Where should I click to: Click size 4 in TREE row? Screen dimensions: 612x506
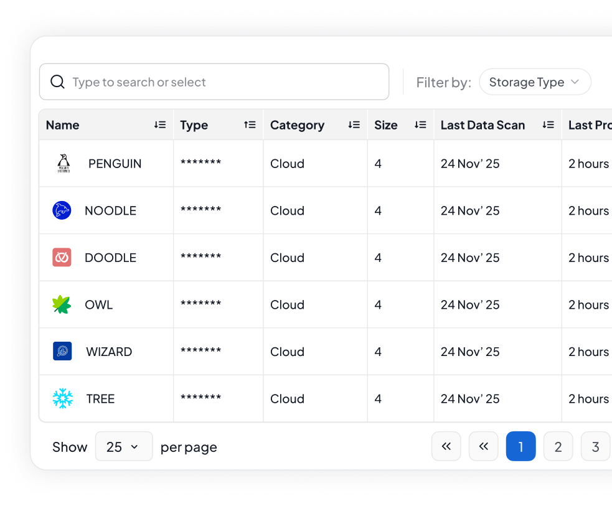378,399
